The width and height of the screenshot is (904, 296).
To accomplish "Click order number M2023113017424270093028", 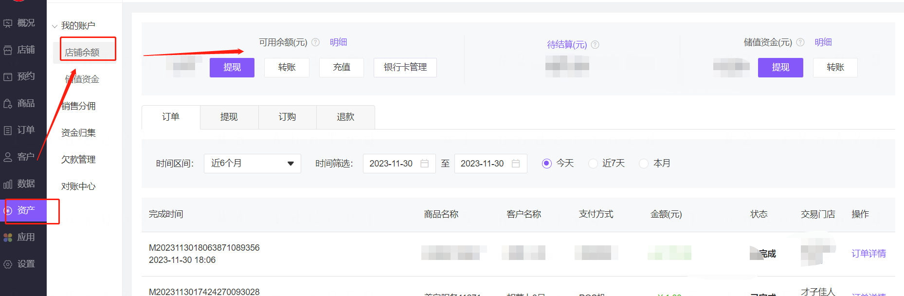I will (x=204, y=292).
